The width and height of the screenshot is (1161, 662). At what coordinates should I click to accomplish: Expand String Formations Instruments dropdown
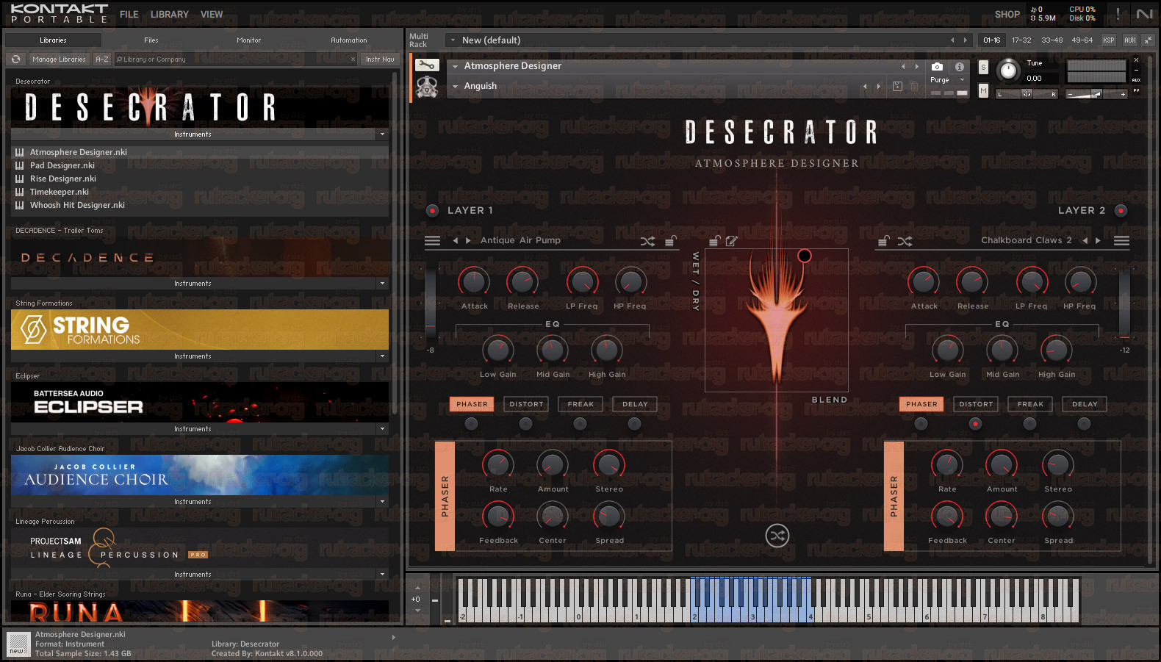pos(382,356)
